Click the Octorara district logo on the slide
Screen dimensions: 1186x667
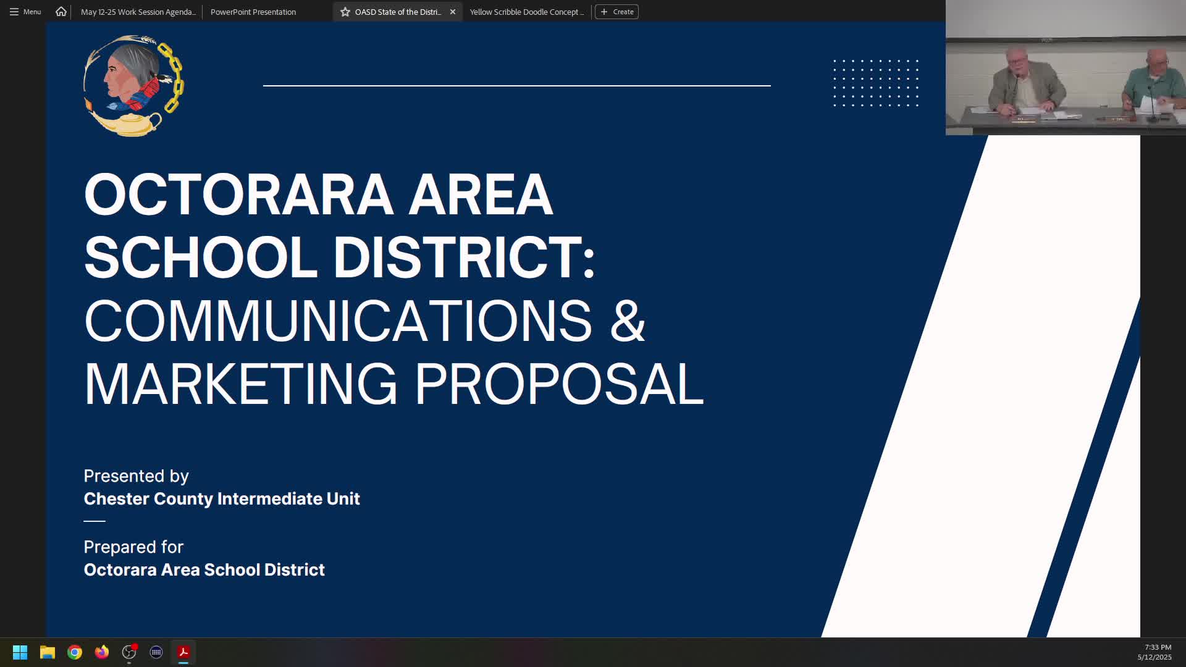[x=133, y=85]
